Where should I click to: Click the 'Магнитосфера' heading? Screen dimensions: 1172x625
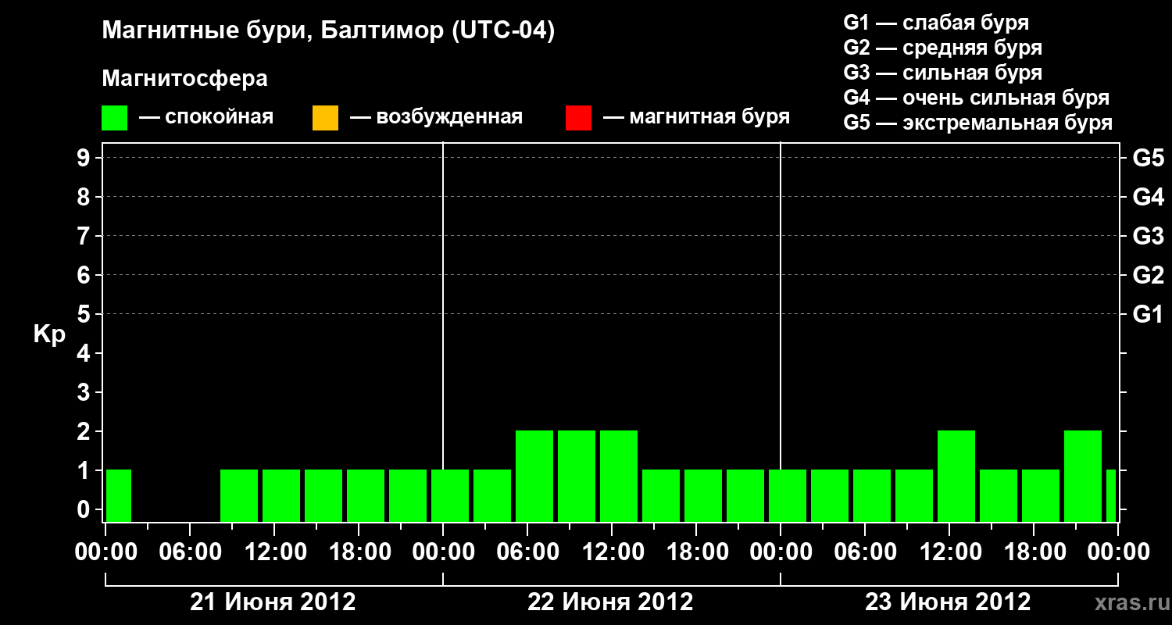click(x=184, y=79)
